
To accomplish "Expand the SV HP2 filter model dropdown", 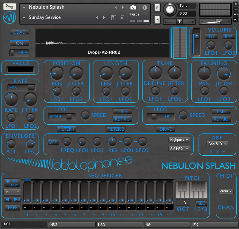I will (179, 149).
